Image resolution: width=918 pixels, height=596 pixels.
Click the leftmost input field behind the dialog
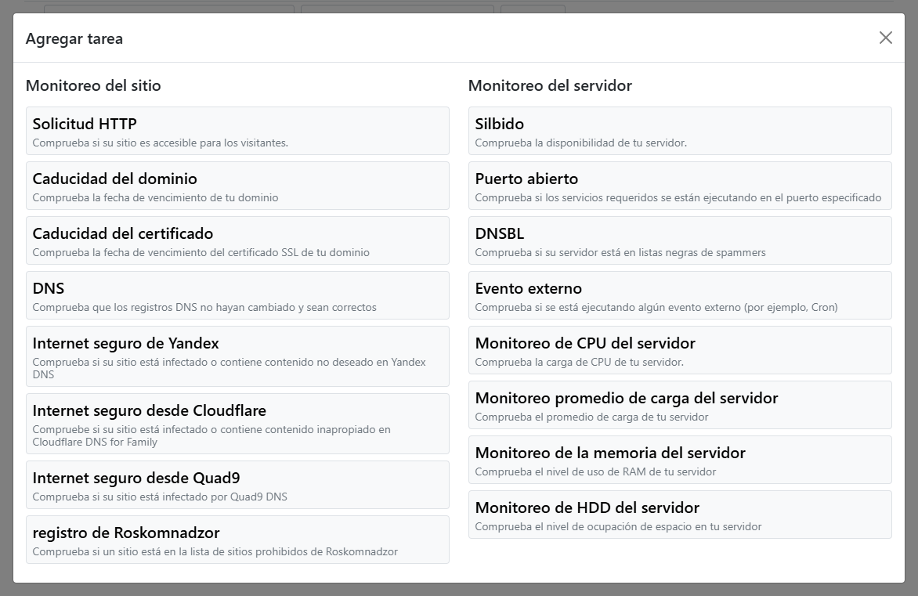pyautogui.click(x=168, y=8)
